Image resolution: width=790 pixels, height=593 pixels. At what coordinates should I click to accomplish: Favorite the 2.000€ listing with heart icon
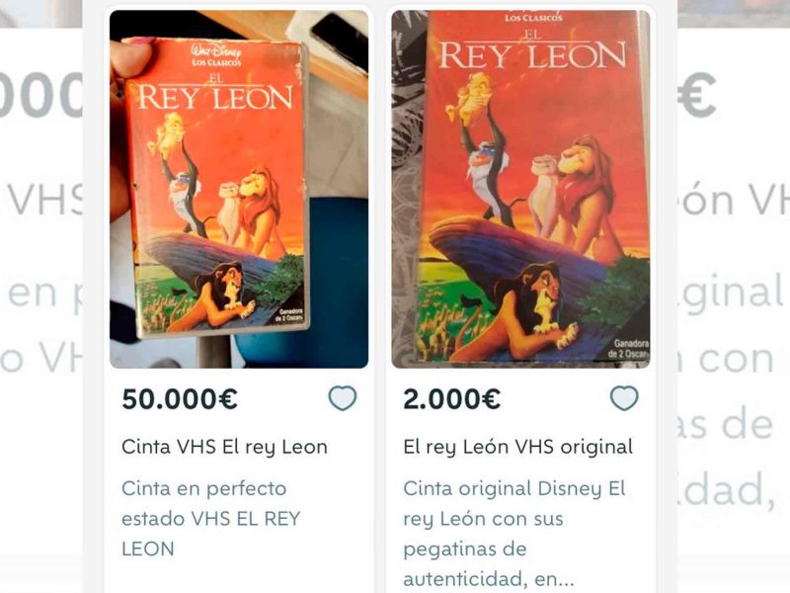(x=624, y=398)
